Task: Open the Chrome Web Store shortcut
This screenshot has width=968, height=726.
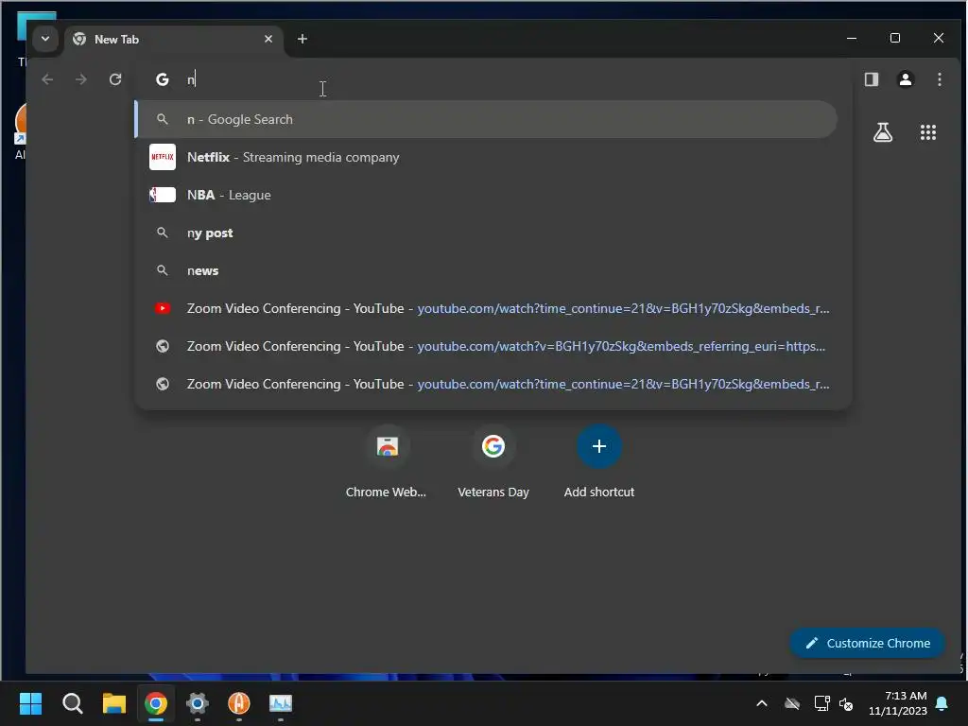Action: [387, 461]
